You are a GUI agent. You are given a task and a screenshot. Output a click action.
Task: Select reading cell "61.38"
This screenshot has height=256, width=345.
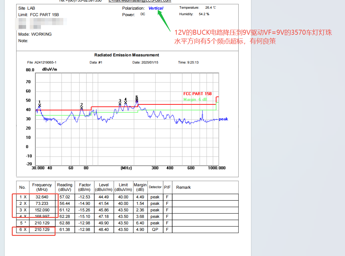pyautogui.click(x=65, y=230)
